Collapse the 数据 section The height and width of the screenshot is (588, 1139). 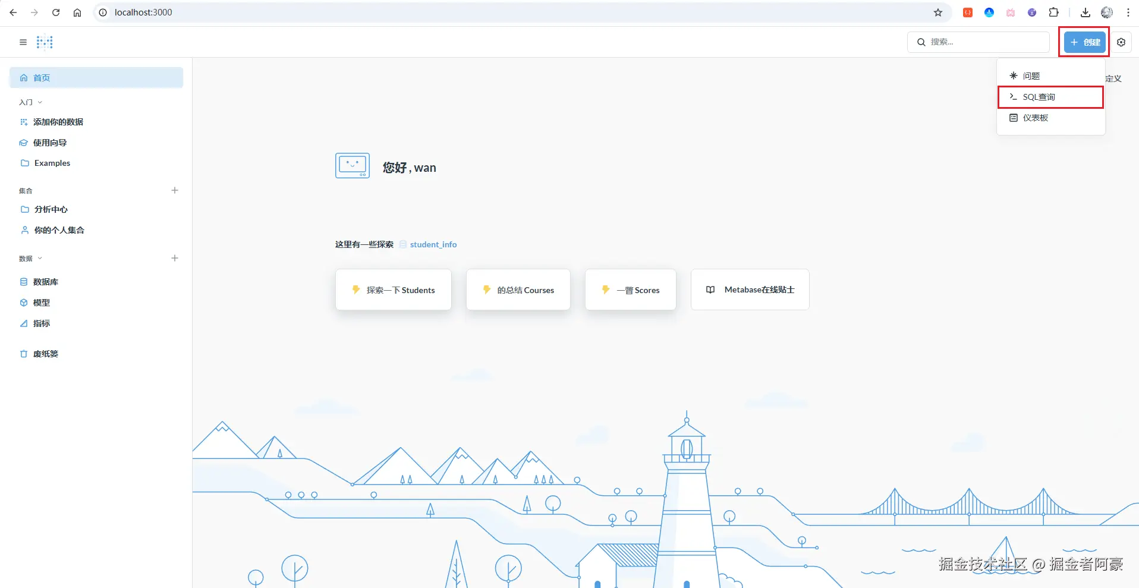[31, 259]
